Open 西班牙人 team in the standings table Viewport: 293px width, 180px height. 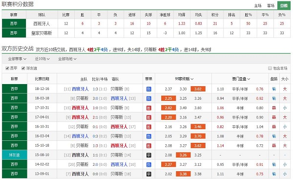pyautogui.click(x=42, y=24)
